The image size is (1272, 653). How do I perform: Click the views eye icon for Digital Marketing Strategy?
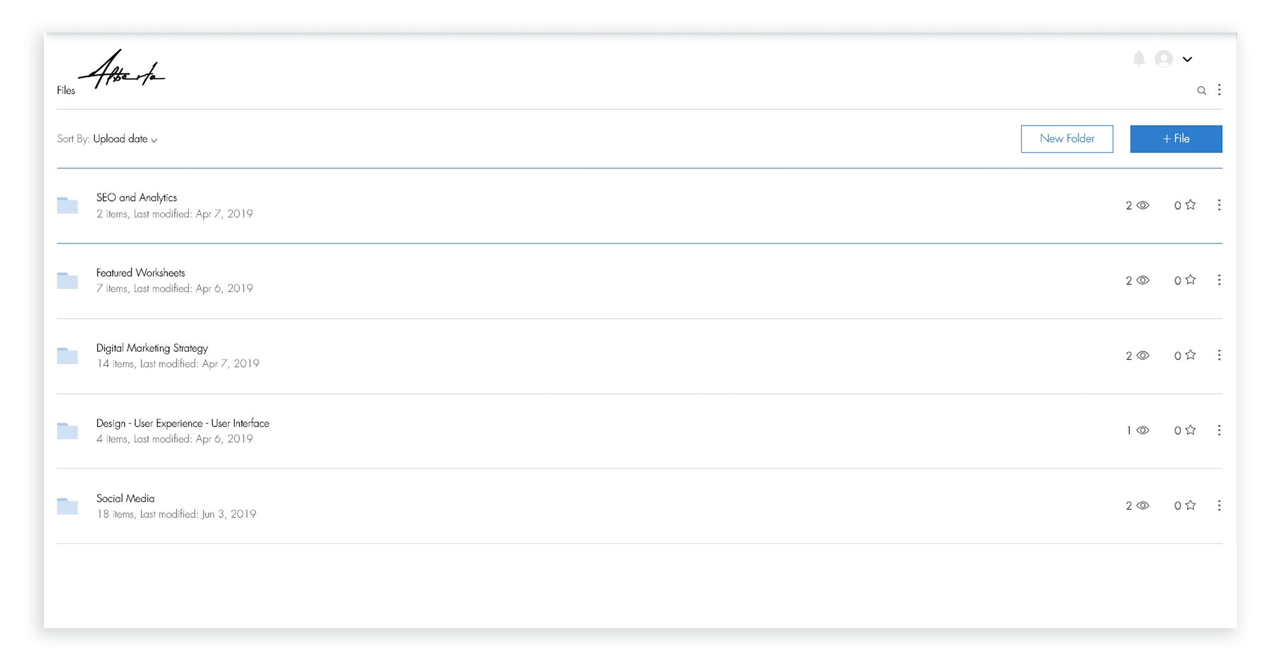click(1143, 355)
